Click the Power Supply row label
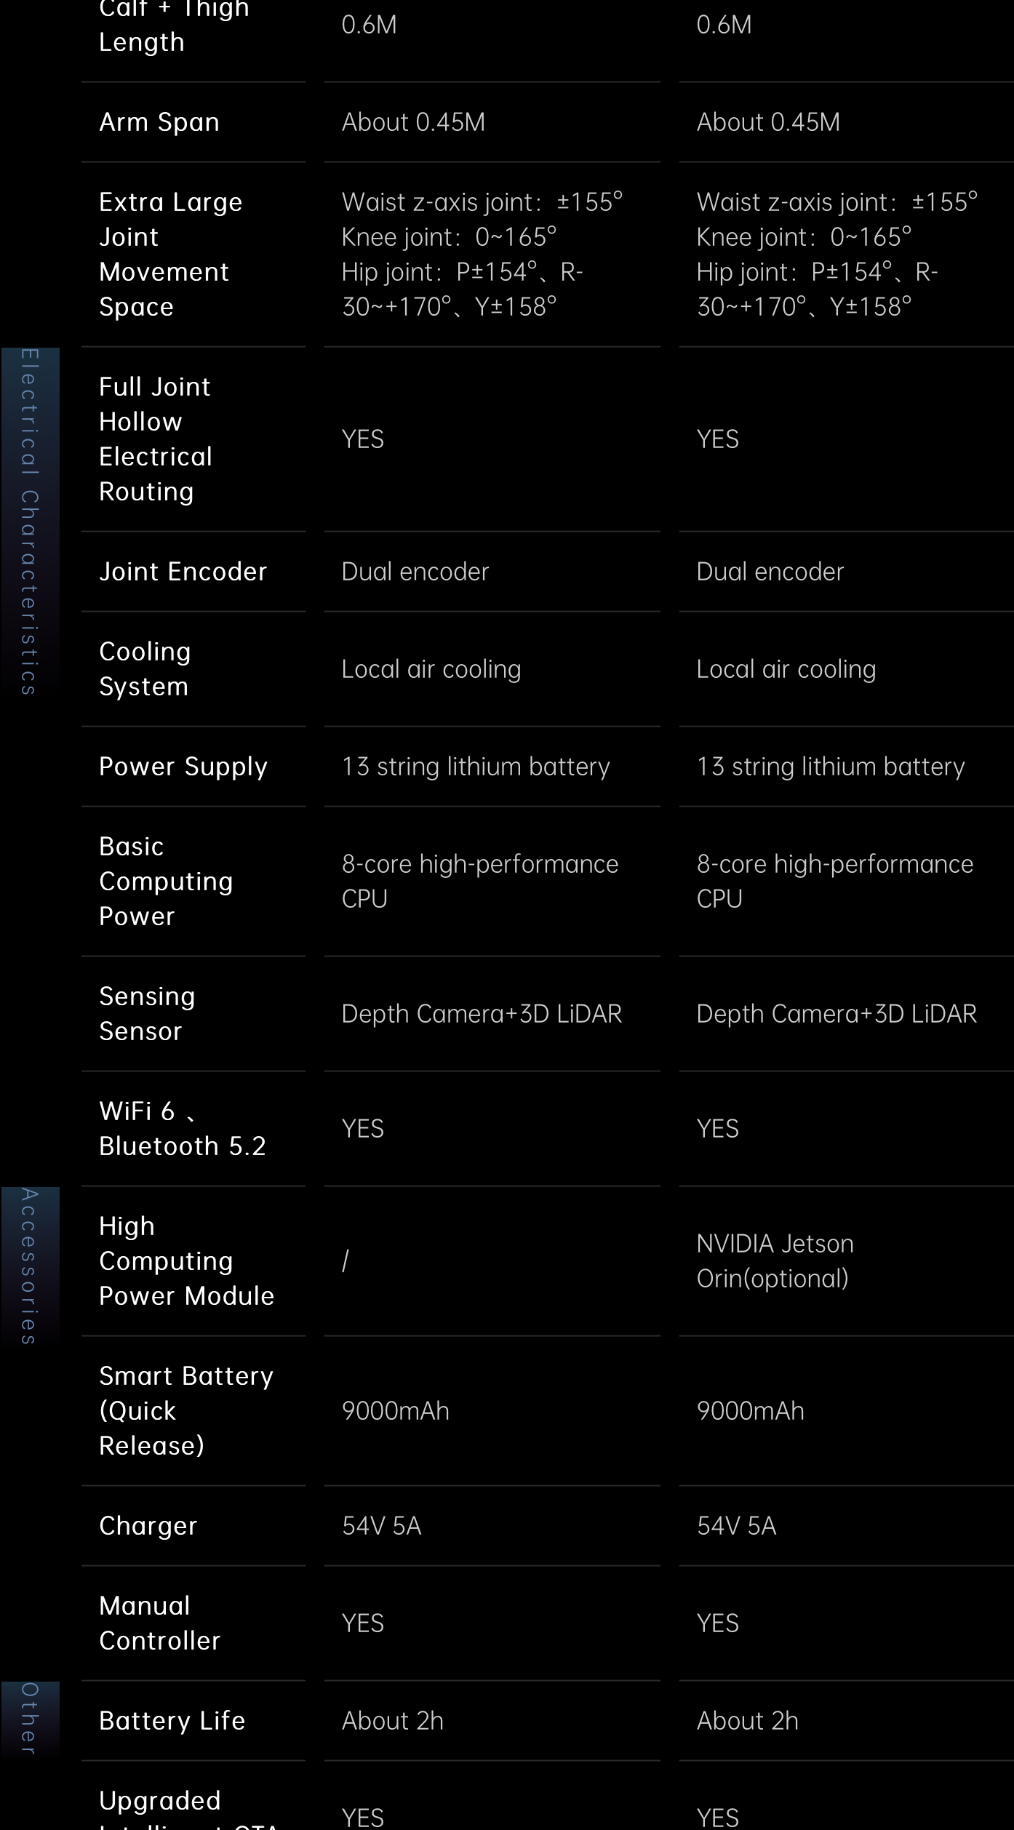The width and height of the screenshot is (1014, 1830). pyautogui.click(x=183, y=766)
